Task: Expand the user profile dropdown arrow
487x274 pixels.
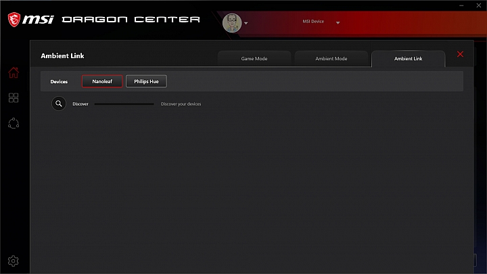Action: tap(246, 23)
